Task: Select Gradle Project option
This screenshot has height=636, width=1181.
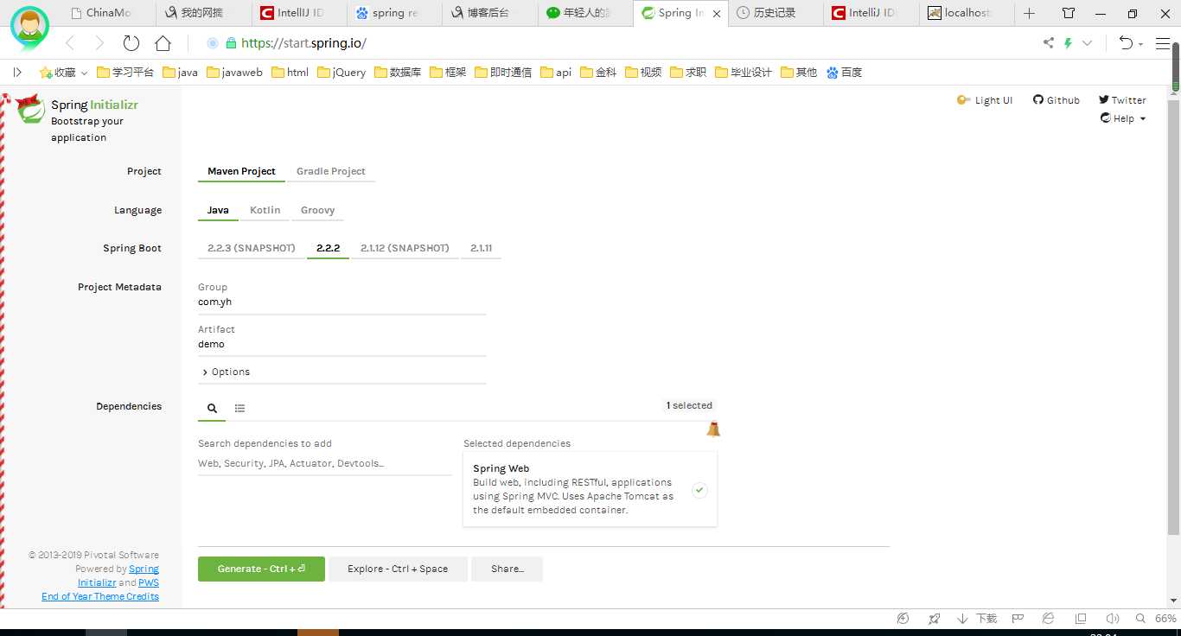Action: tap(331, 172)
